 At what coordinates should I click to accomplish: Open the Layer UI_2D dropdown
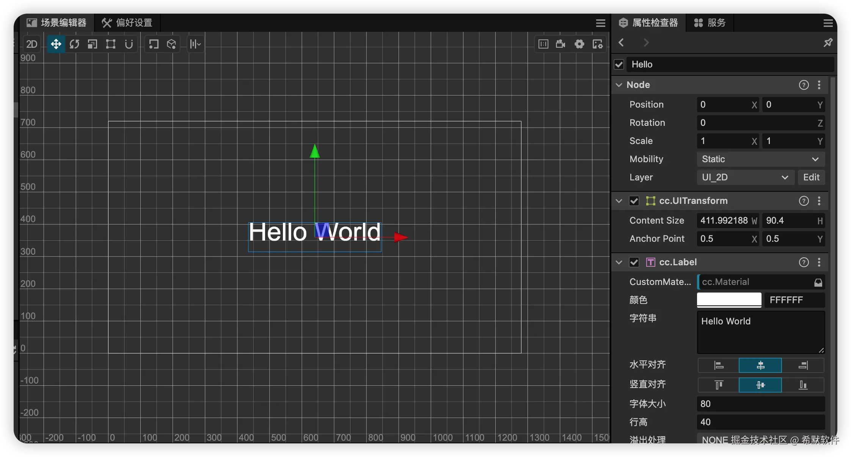[745, 177]
